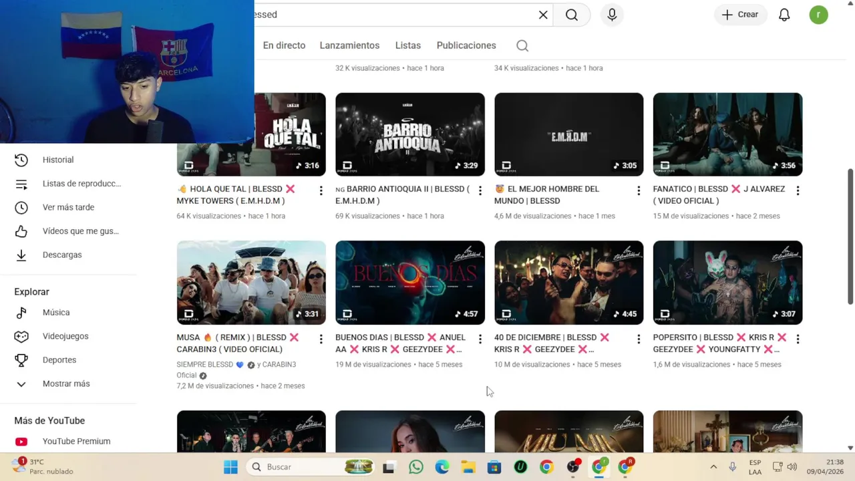Switch to the En directo tab
855x481 pixels.
284,45
